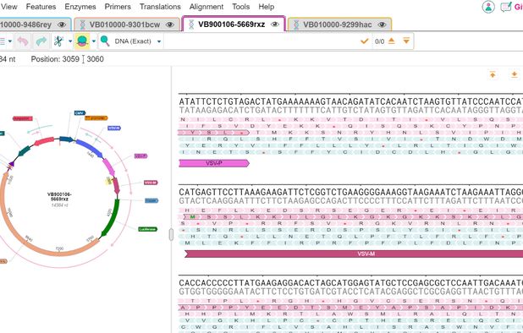
Task: Expand dropdown arrow beside the list view icon
Action: (10, 41)
